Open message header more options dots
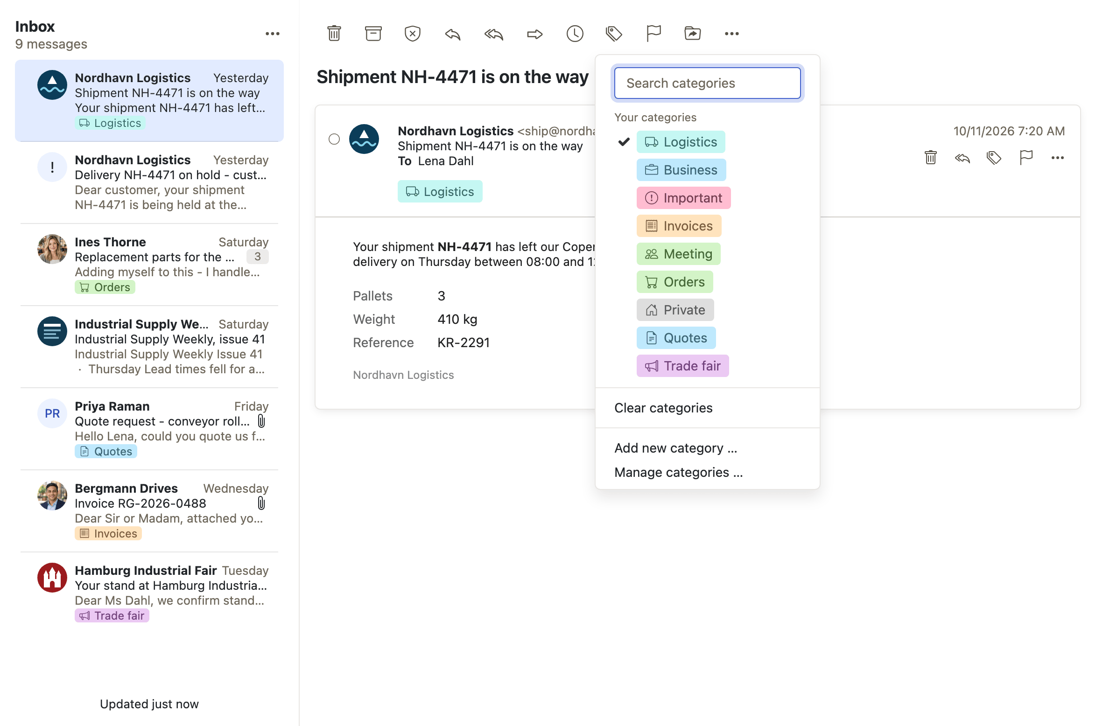 1058,158
